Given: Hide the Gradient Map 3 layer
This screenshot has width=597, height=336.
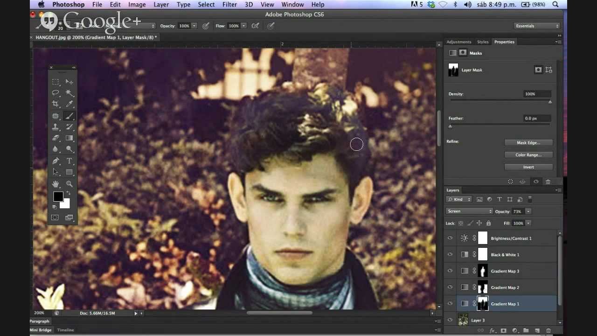Looking at the screenshot, I should [x=450, y=271].
